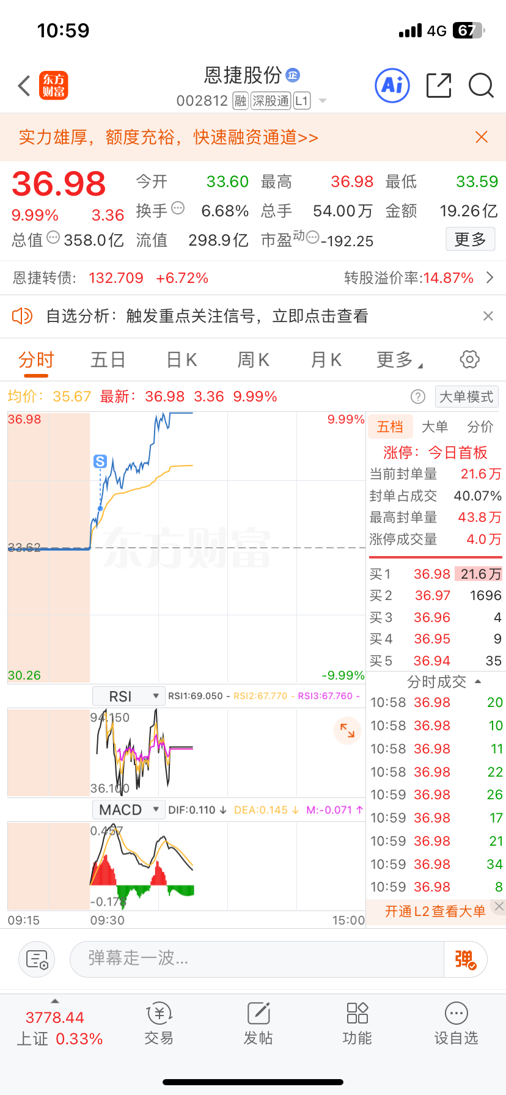Open chart settings gear icon
Viewport: 506px width, 1095px height.
tap(469, 359)
